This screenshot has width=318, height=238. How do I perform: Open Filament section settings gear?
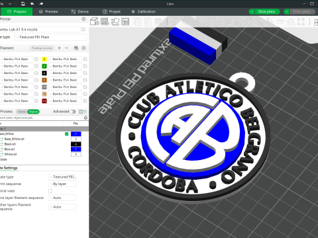(83, 48)
